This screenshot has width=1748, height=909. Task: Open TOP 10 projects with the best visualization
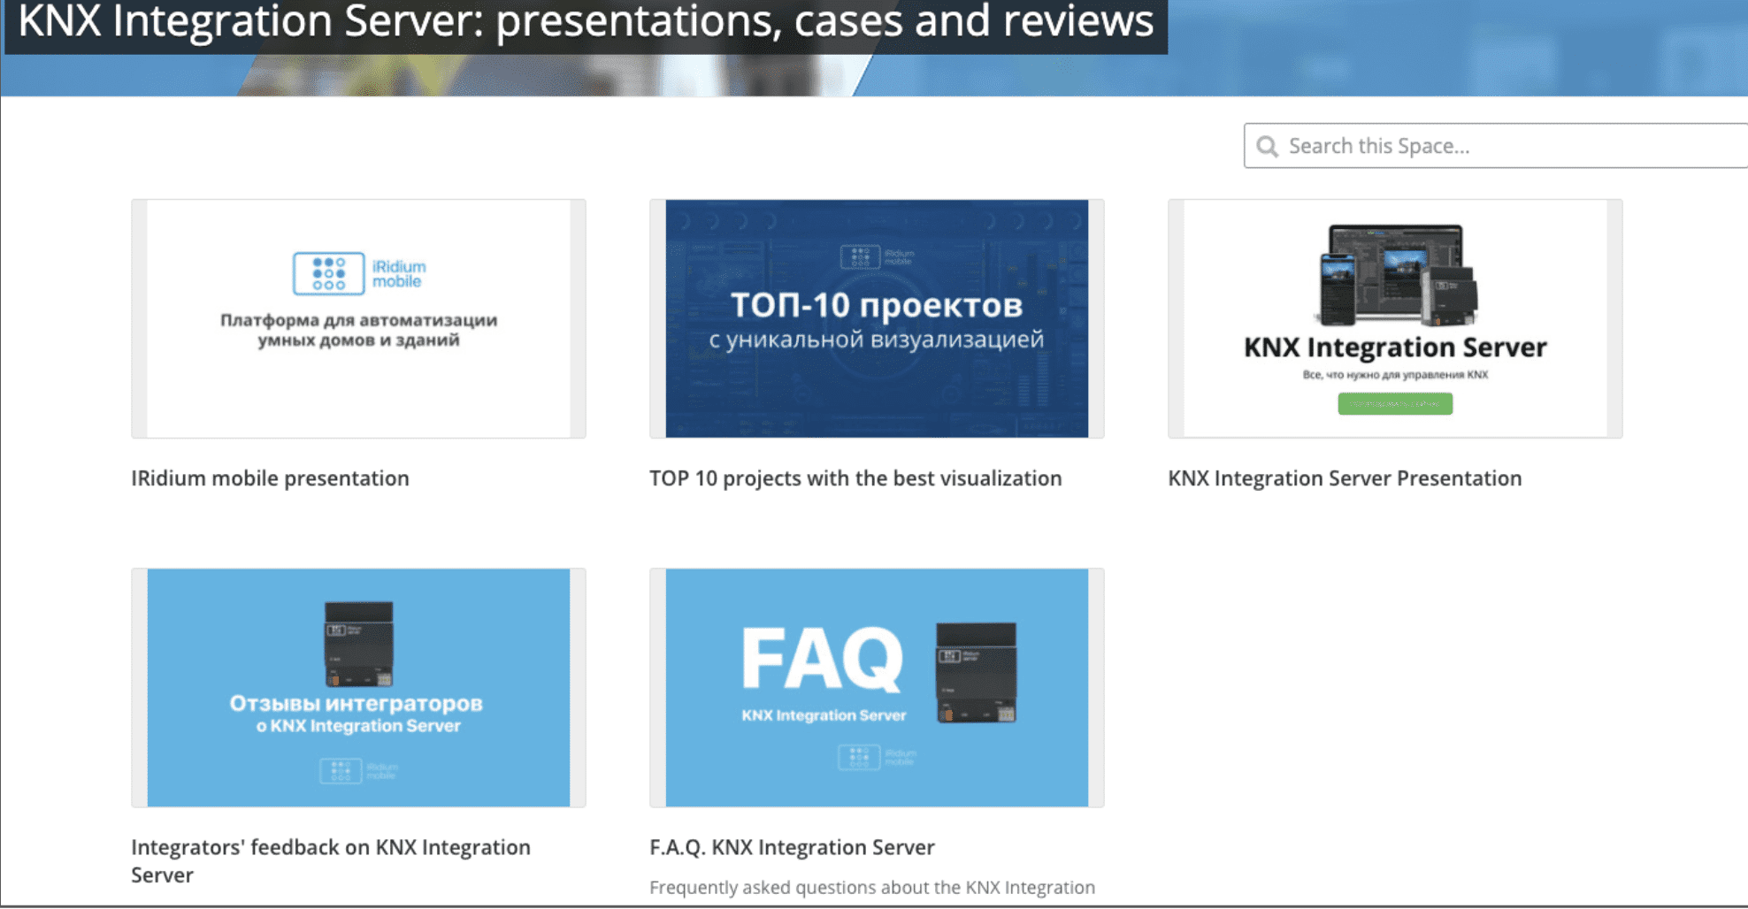coord(855,478)
